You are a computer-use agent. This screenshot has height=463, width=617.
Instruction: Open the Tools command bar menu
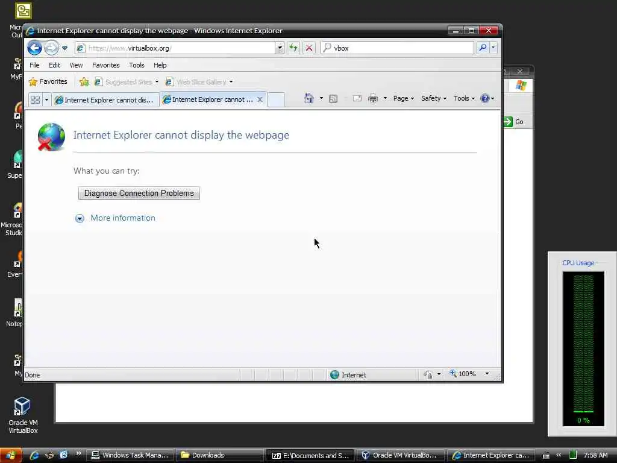[464, 98]
